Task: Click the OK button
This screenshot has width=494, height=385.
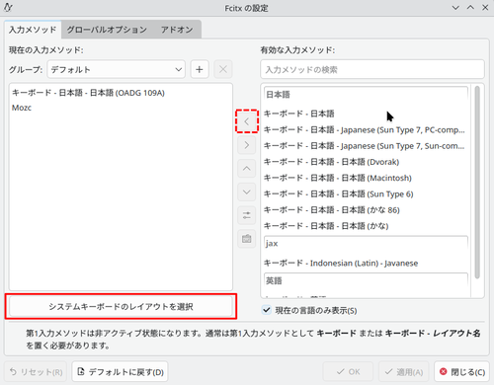Action: (348, 372)
